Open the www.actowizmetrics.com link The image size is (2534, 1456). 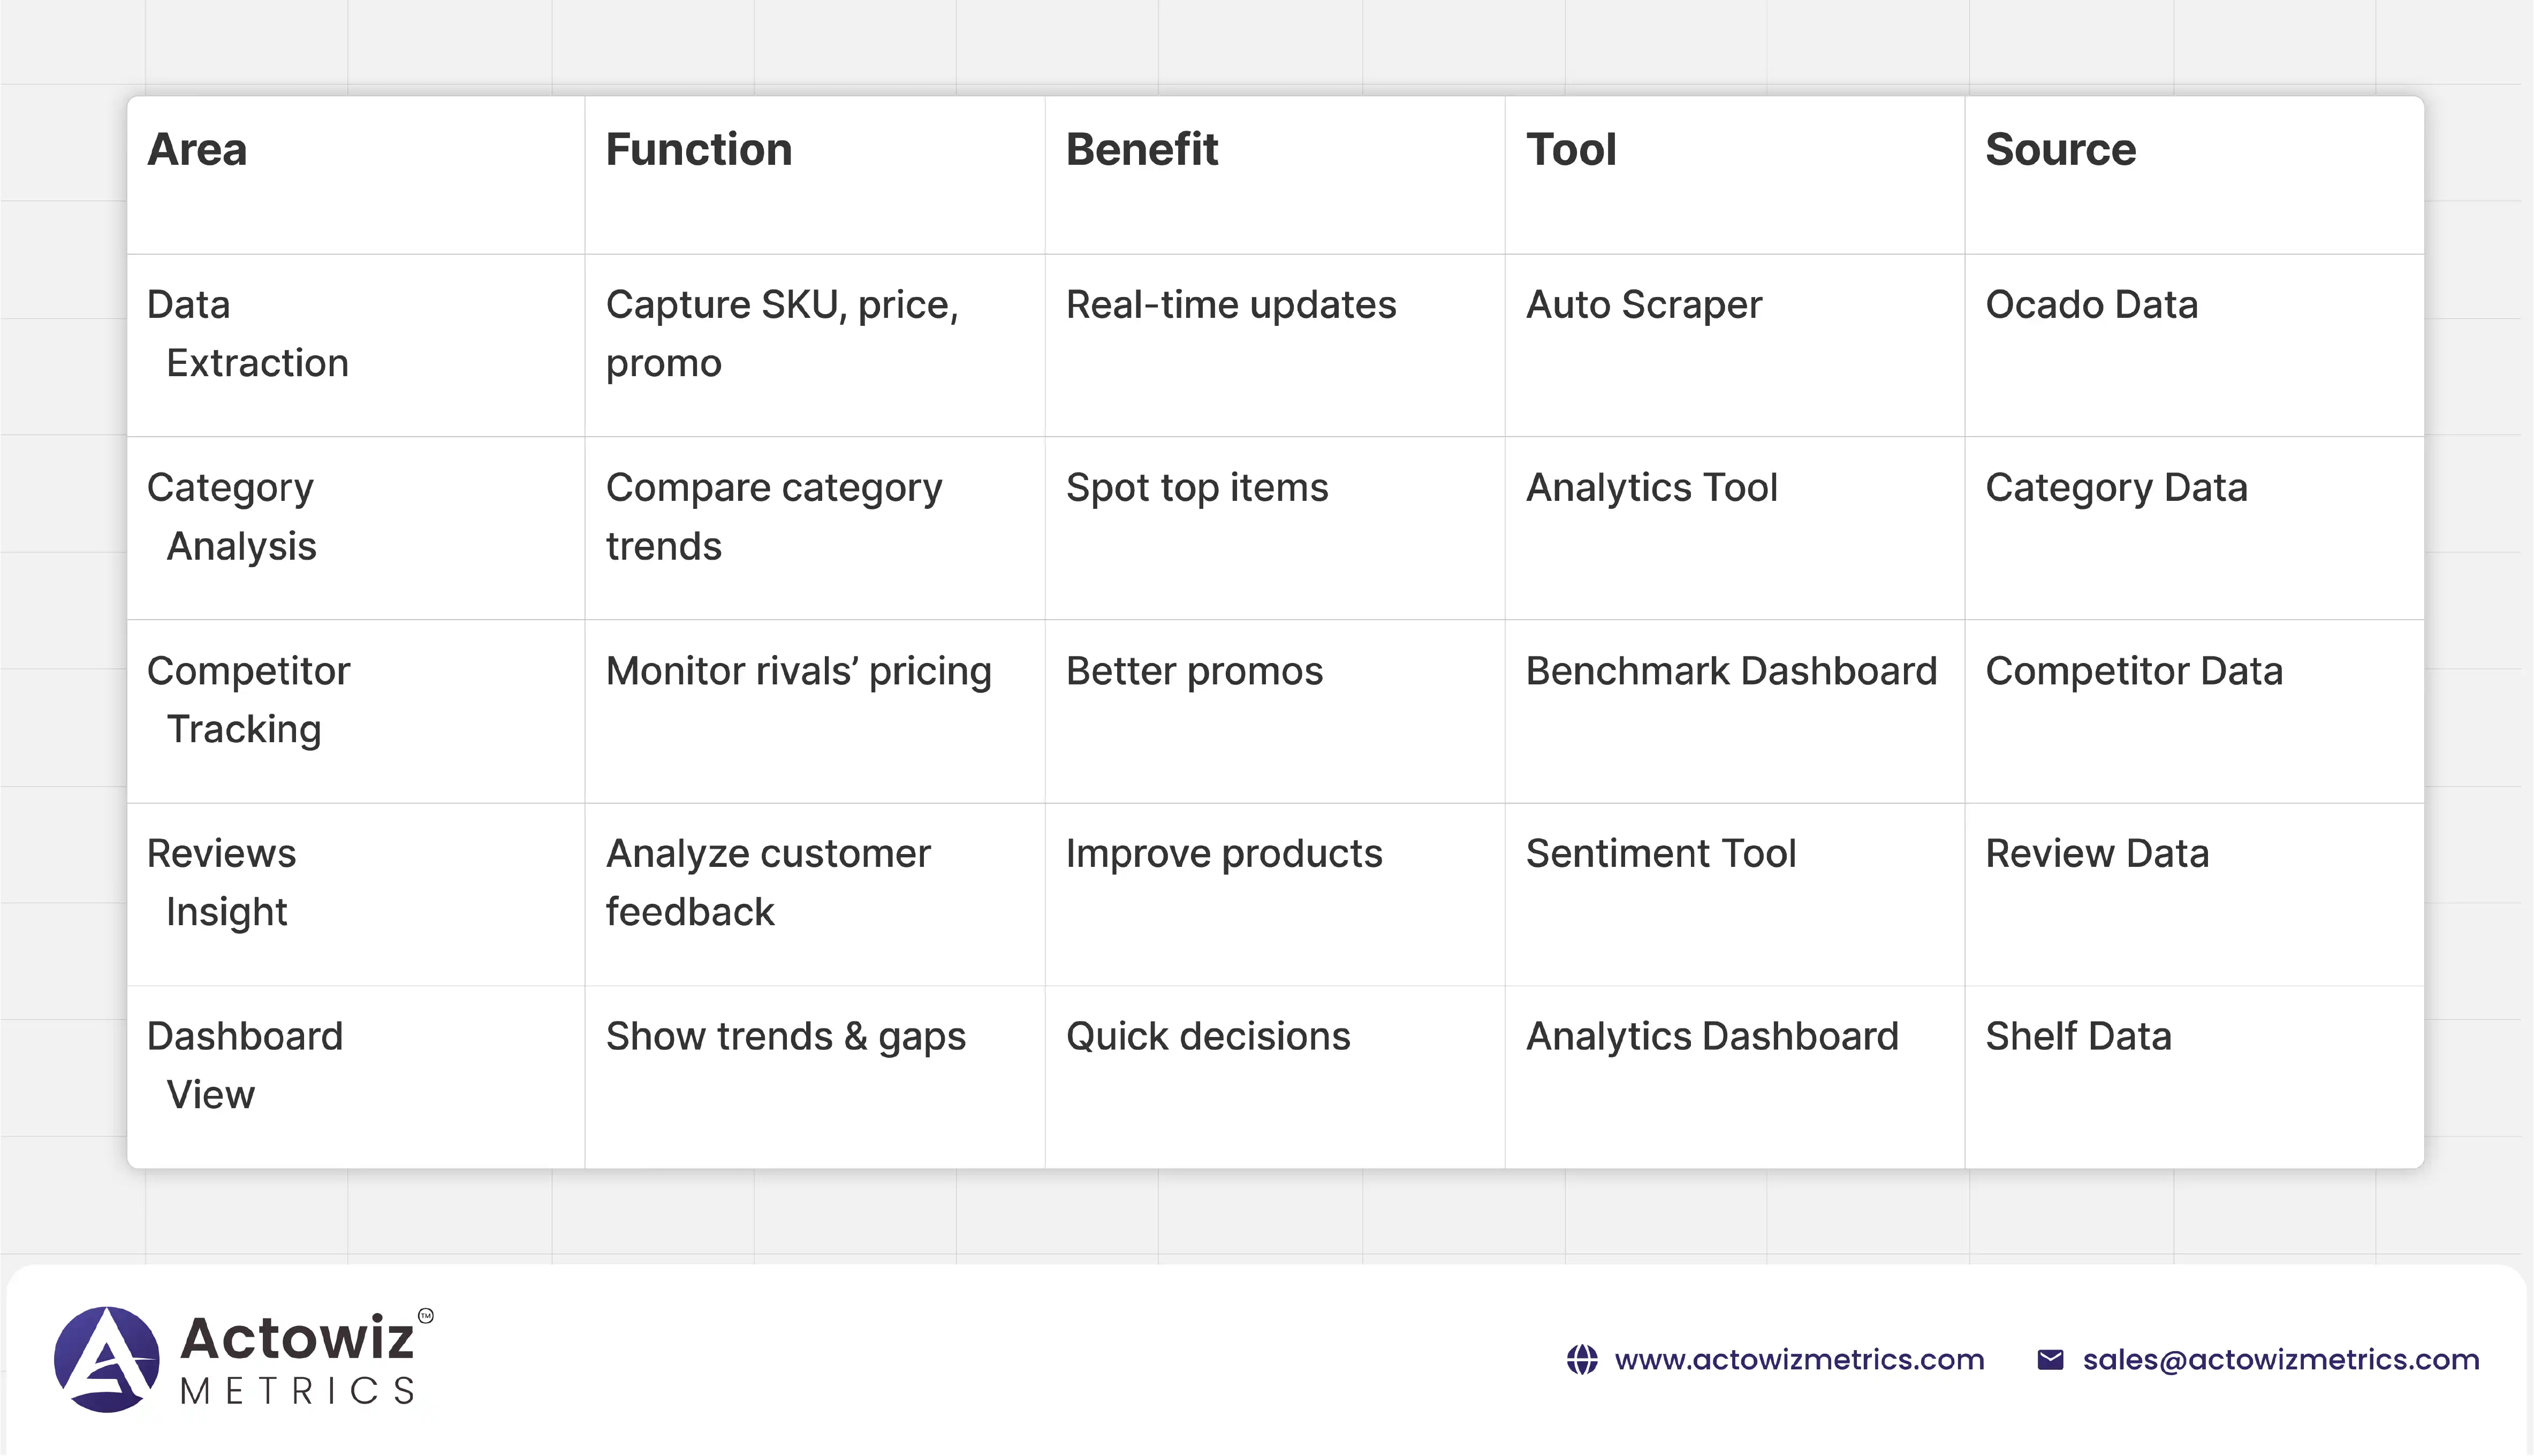(1799, 1360)
